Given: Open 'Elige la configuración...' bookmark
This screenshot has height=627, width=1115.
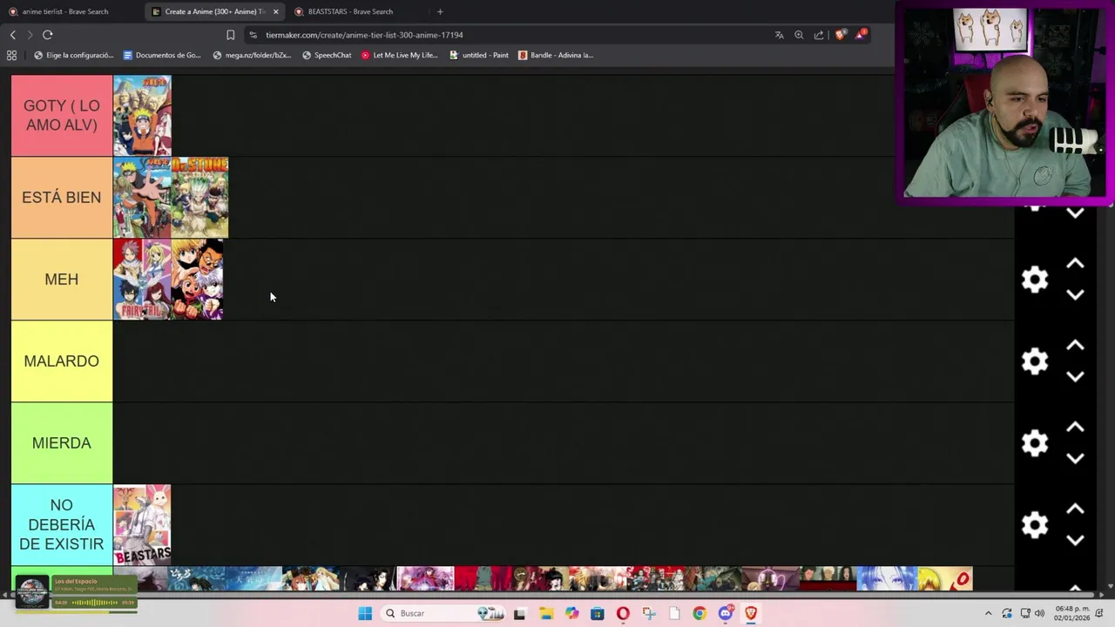Looking at the screenshot, I should click(x=73, y=55).
